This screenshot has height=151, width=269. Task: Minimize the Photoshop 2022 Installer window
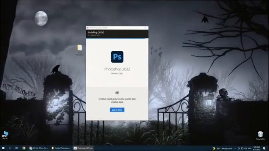(x=132, y=28)
